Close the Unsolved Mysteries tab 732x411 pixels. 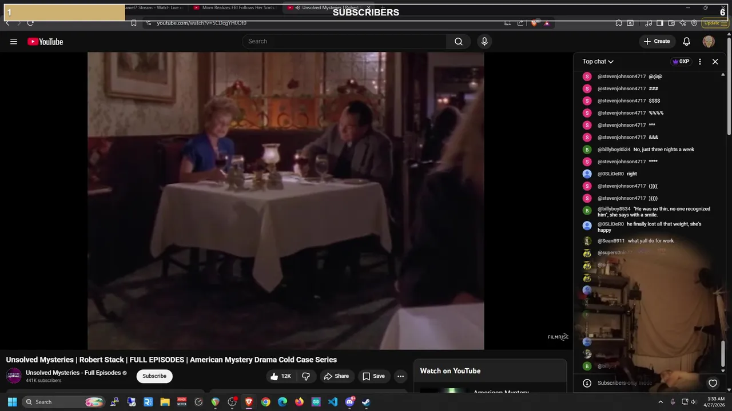point(369,7)
